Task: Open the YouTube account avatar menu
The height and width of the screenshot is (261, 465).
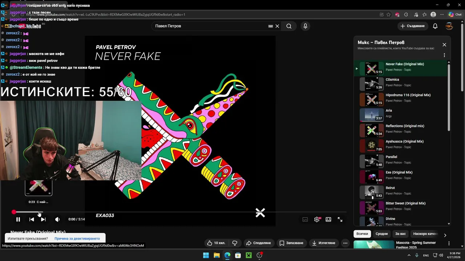Action: [449, 26]
